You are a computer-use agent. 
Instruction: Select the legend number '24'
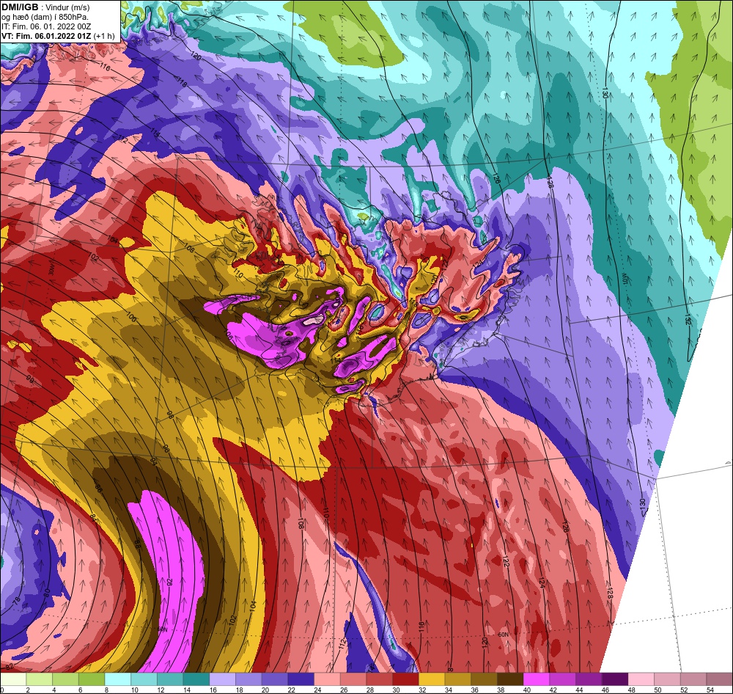coord(318,690)
